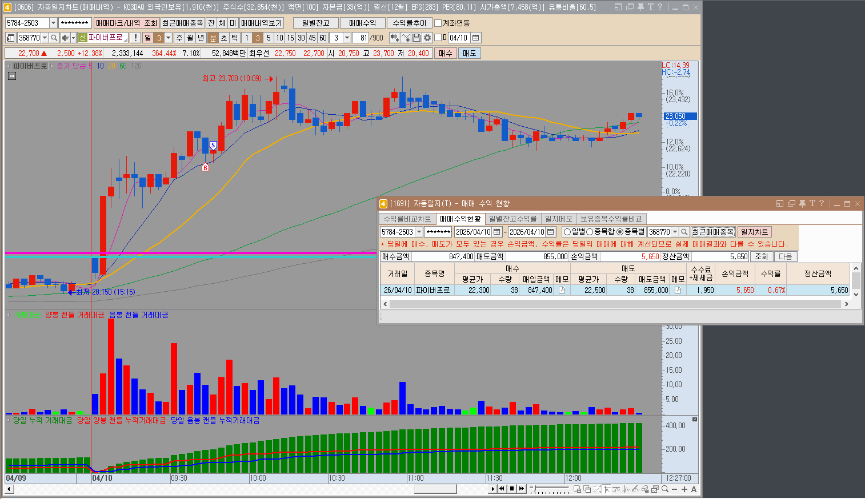Click the speaker sound icon in chart toolbar
The width and height of the screenshot is (865, 499).
[65, 38]
